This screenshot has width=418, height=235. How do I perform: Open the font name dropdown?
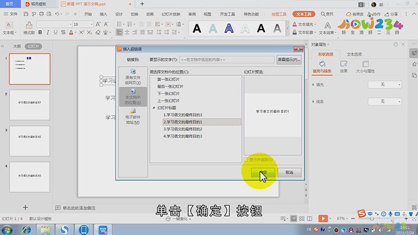click(x=71, y=24)
